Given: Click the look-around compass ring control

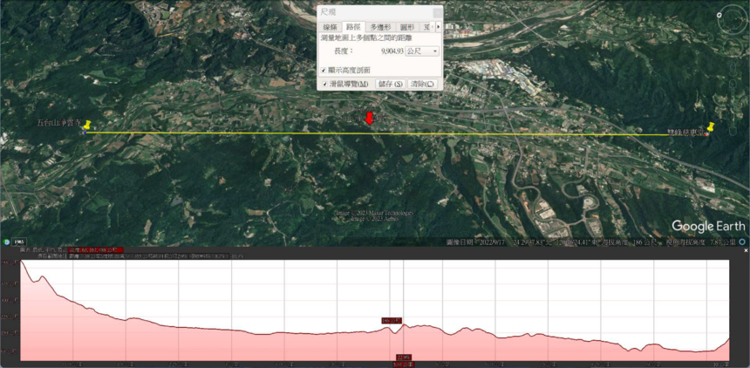Looking at the screenshot, I should (x=734, y=19).
